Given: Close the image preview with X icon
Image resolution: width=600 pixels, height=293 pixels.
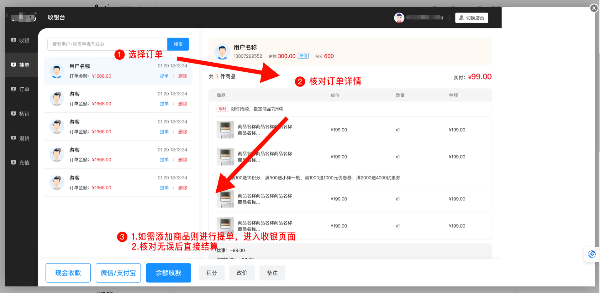Looking at the screenshot, I should [x=594, y=8].
